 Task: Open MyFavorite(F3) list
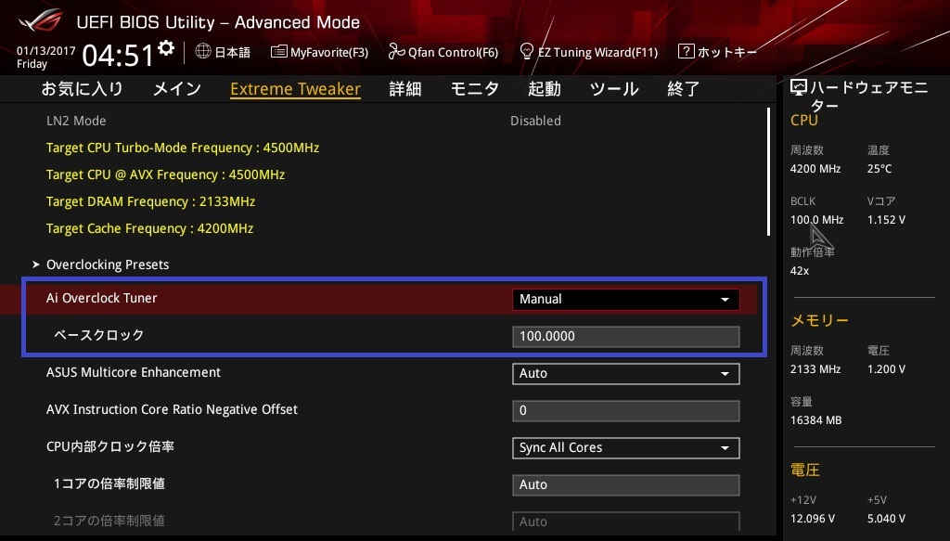tap(319, 52)
